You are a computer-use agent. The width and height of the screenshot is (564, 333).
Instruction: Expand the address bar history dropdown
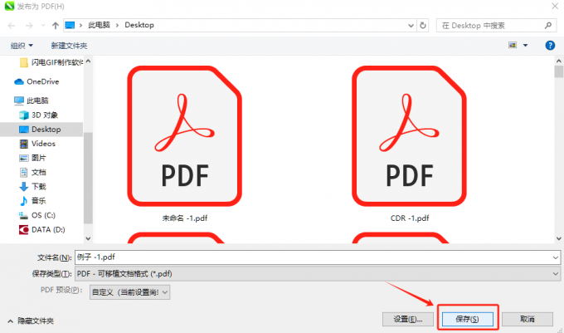[x=411, y=26]
